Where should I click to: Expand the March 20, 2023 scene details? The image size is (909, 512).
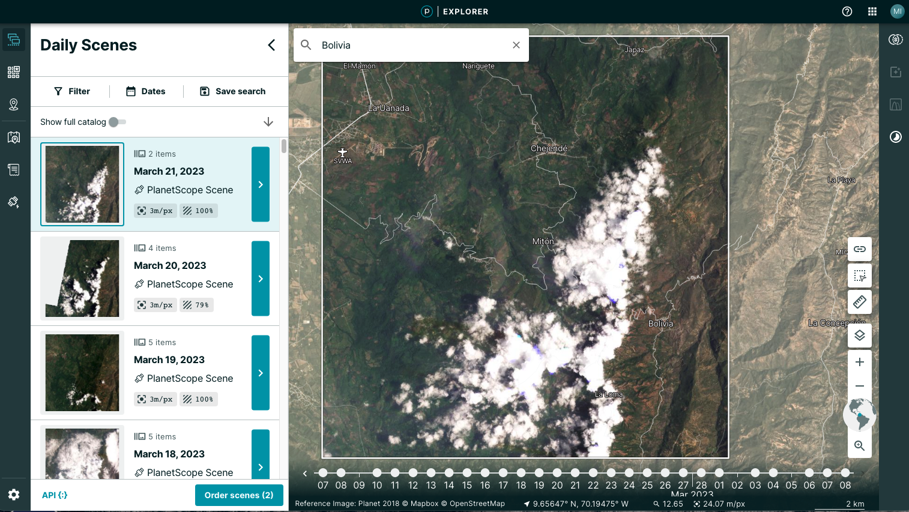tap(261, 279)
